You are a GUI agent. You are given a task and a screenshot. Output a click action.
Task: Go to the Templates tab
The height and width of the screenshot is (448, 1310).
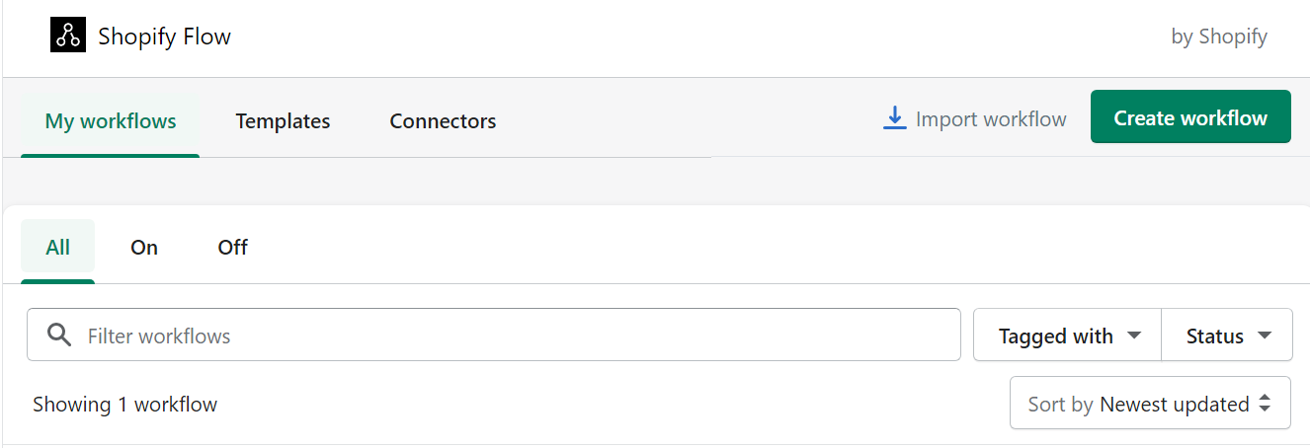click(x=283, y=121)
